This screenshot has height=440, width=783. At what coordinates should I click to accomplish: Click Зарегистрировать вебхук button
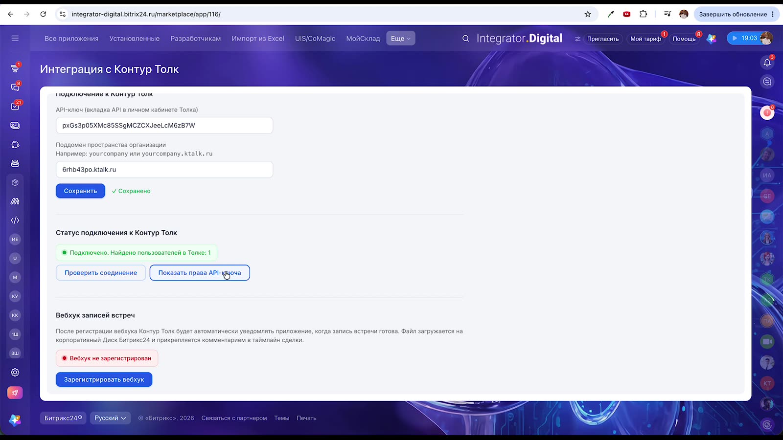pos(104,379)
